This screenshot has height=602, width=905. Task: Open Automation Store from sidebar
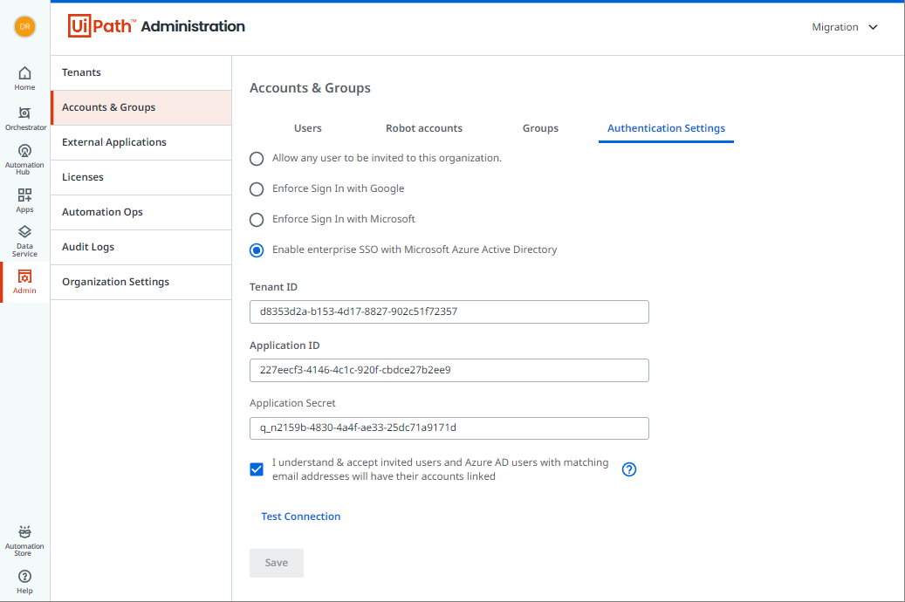point(24,541)
